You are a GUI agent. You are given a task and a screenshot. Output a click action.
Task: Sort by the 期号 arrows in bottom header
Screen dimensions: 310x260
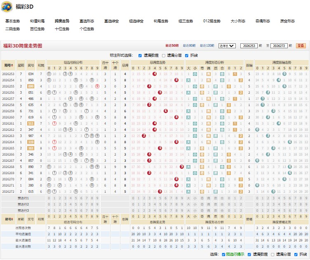[x=12, y=219]
